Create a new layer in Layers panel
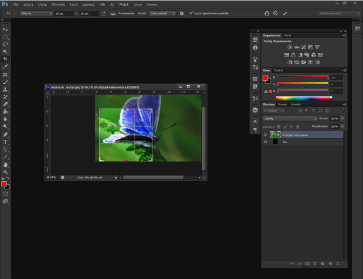Viewport: 363px width, 279px height. click(x=330, y=264)
